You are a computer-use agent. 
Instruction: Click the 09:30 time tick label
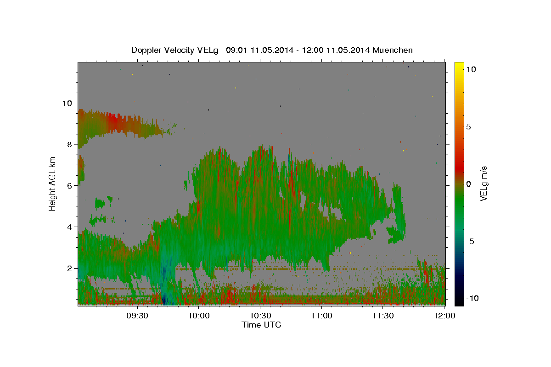(x=137, y=316)
